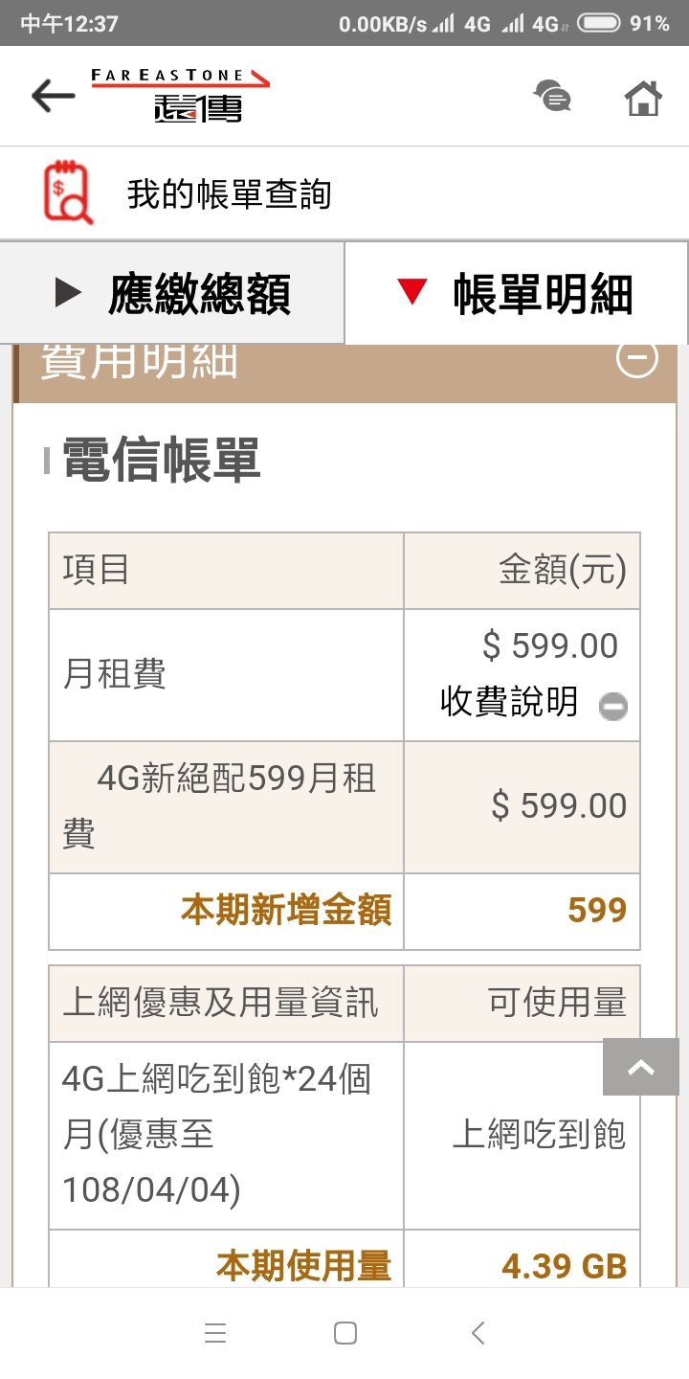Tap the 月租費 row label
This screenshot has width=689, height=1379.
pos(114,674)
